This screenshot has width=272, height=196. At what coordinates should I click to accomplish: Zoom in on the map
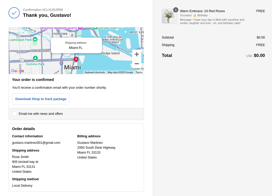tap(137, 54)
